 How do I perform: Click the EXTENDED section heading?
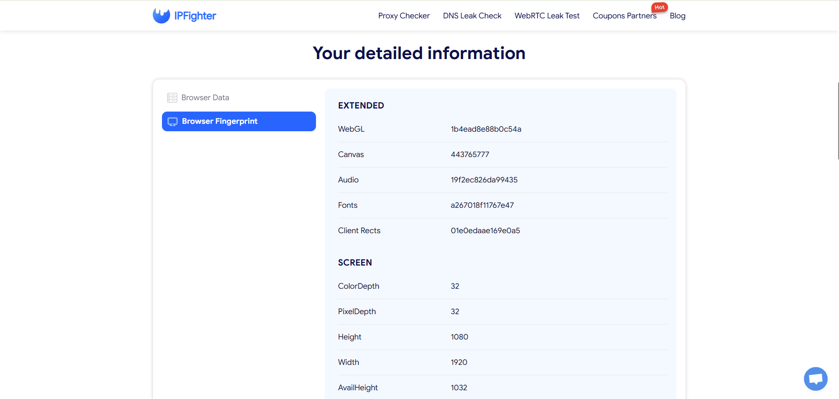pos(361,105)
